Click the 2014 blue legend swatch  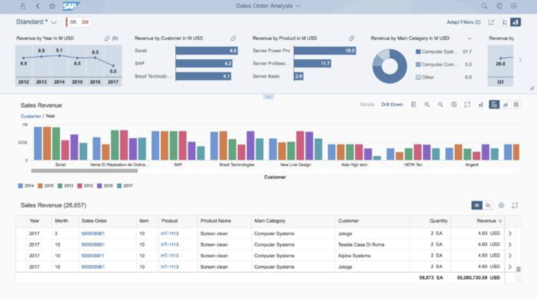[x=20, y=186]
